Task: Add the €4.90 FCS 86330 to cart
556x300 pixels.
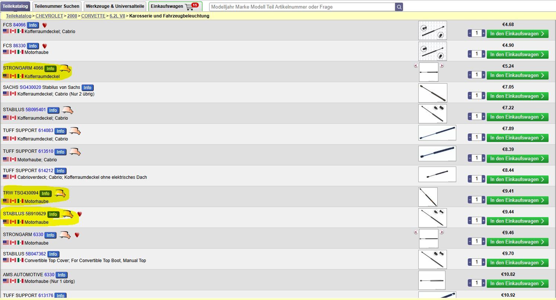Action: pyautogui.click(x=517, y=54)
